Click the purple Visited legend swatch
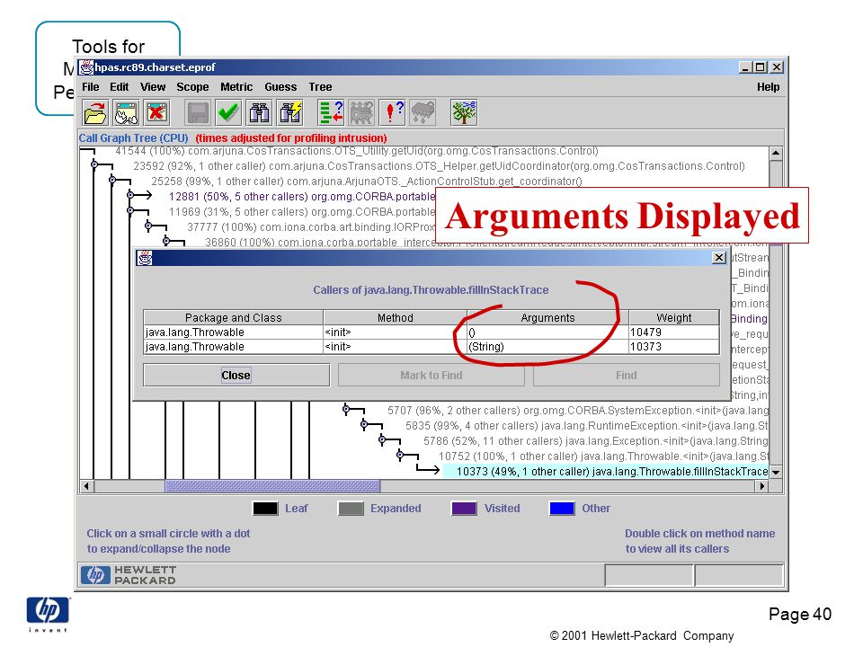 point(464,509)
